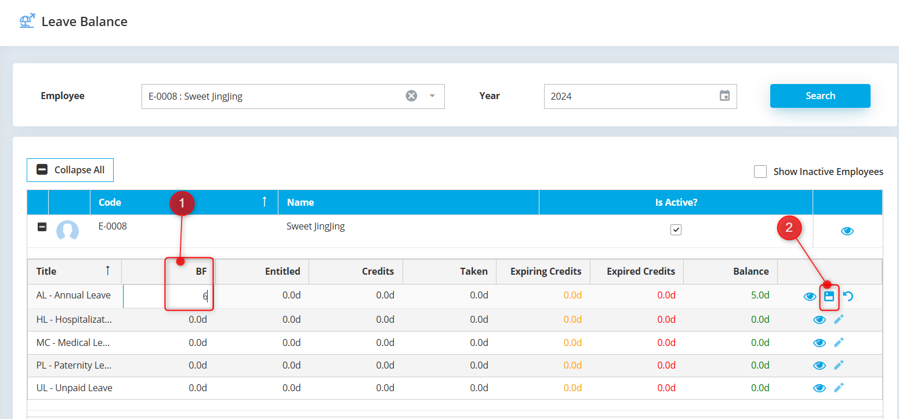This screenshot has width=899, height=419.
Task: Toggle Show Inactive Employees checkbox
Action: (760, 172)
